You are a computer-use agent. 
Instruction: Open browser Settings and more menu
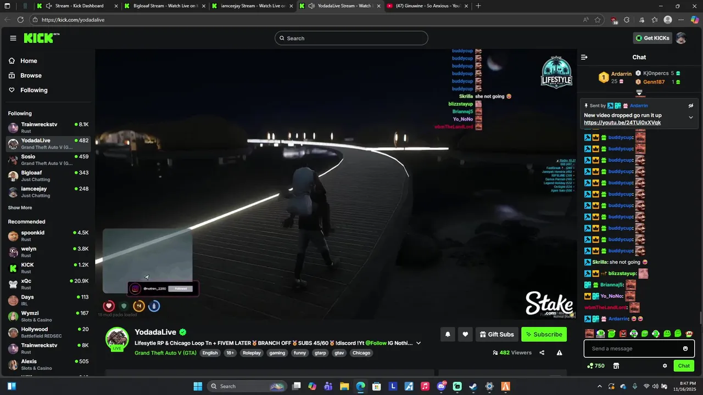681,20
